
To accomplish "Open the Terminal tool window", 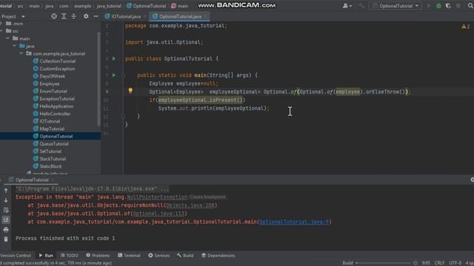I will coord(129,256).
